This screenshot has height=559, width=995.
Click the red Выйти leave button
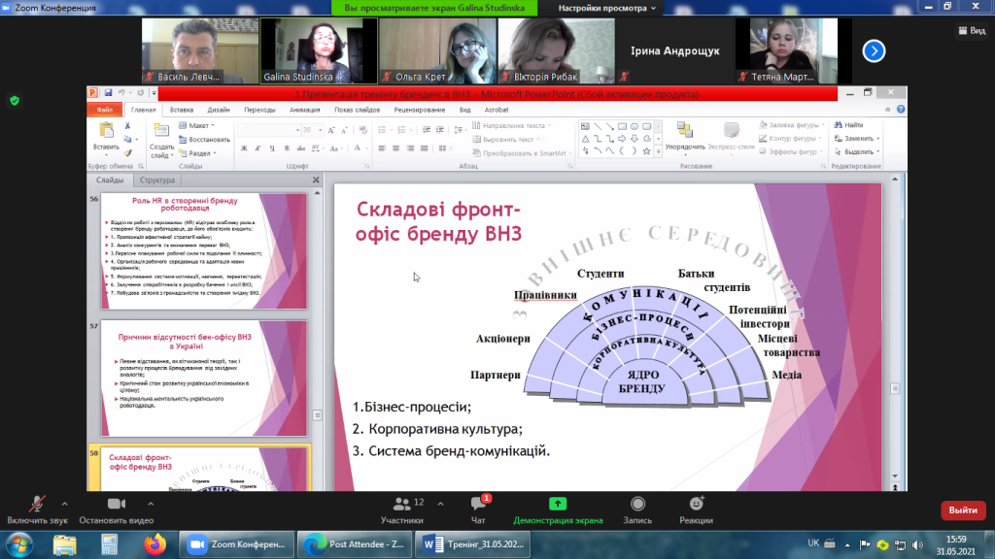tap(962, 510)
